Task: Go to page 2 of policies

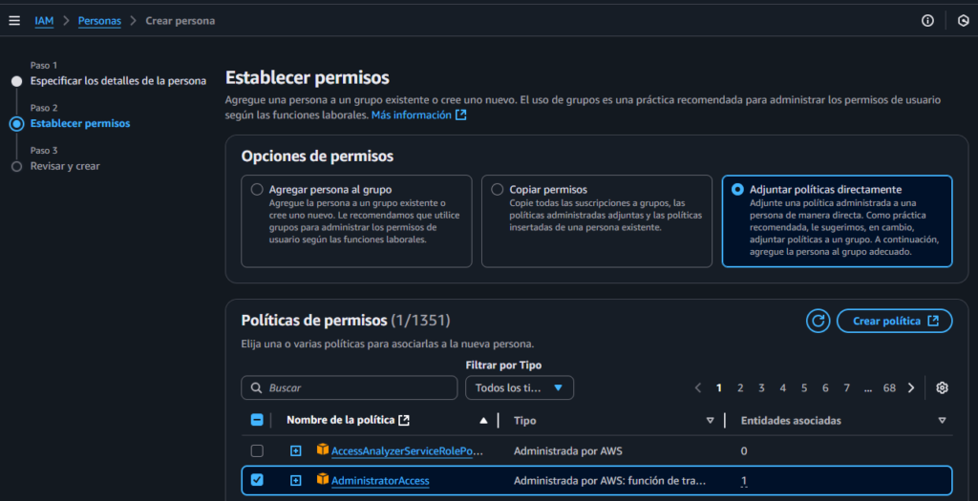Action: pos(740,387)
